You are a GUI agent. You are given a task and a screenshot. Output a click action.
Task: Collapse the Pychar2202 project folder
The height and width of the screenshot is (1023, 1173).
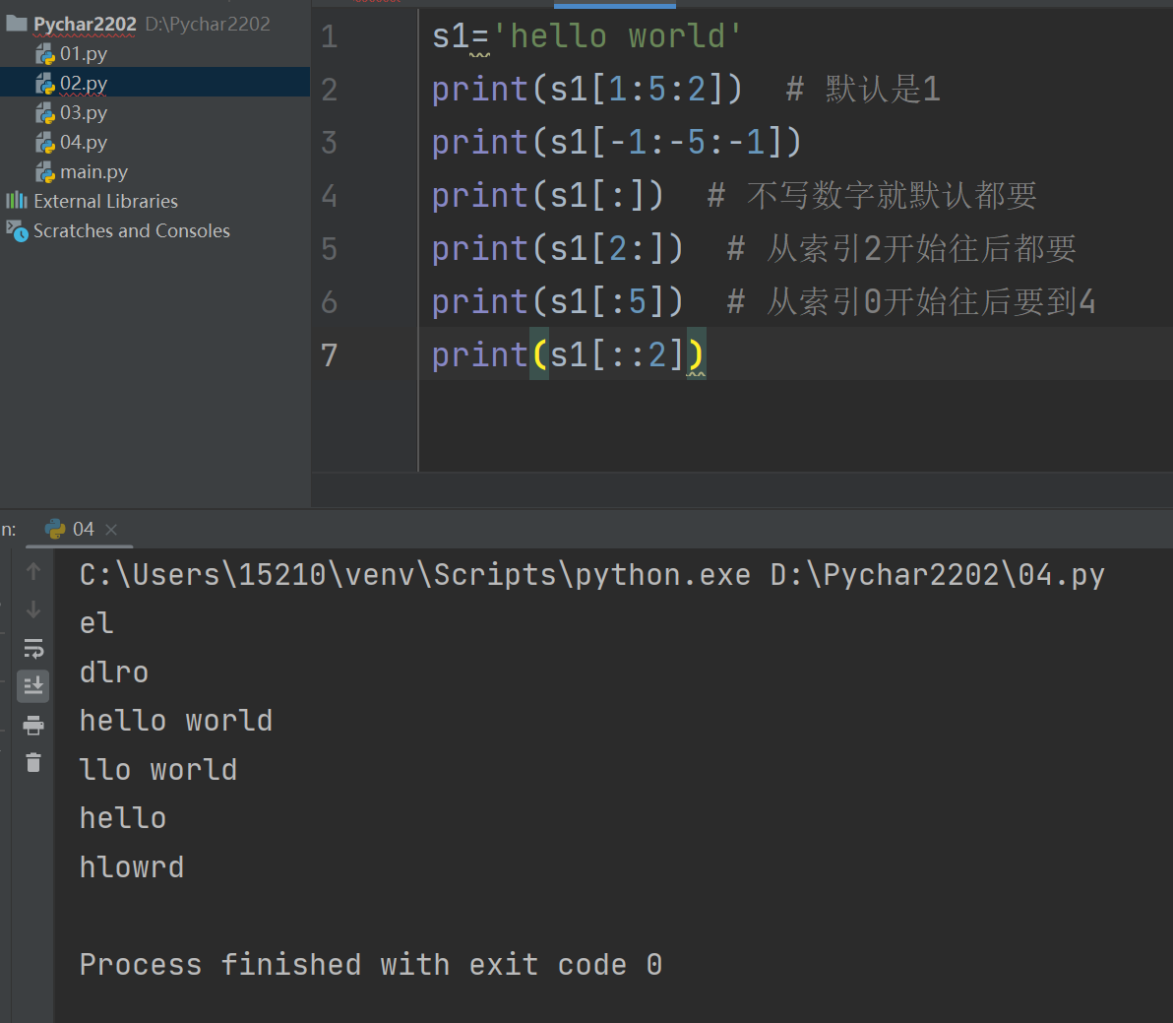pos(85,25)
